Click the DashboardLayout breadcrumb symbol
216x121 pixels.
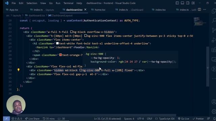(60, 15)
